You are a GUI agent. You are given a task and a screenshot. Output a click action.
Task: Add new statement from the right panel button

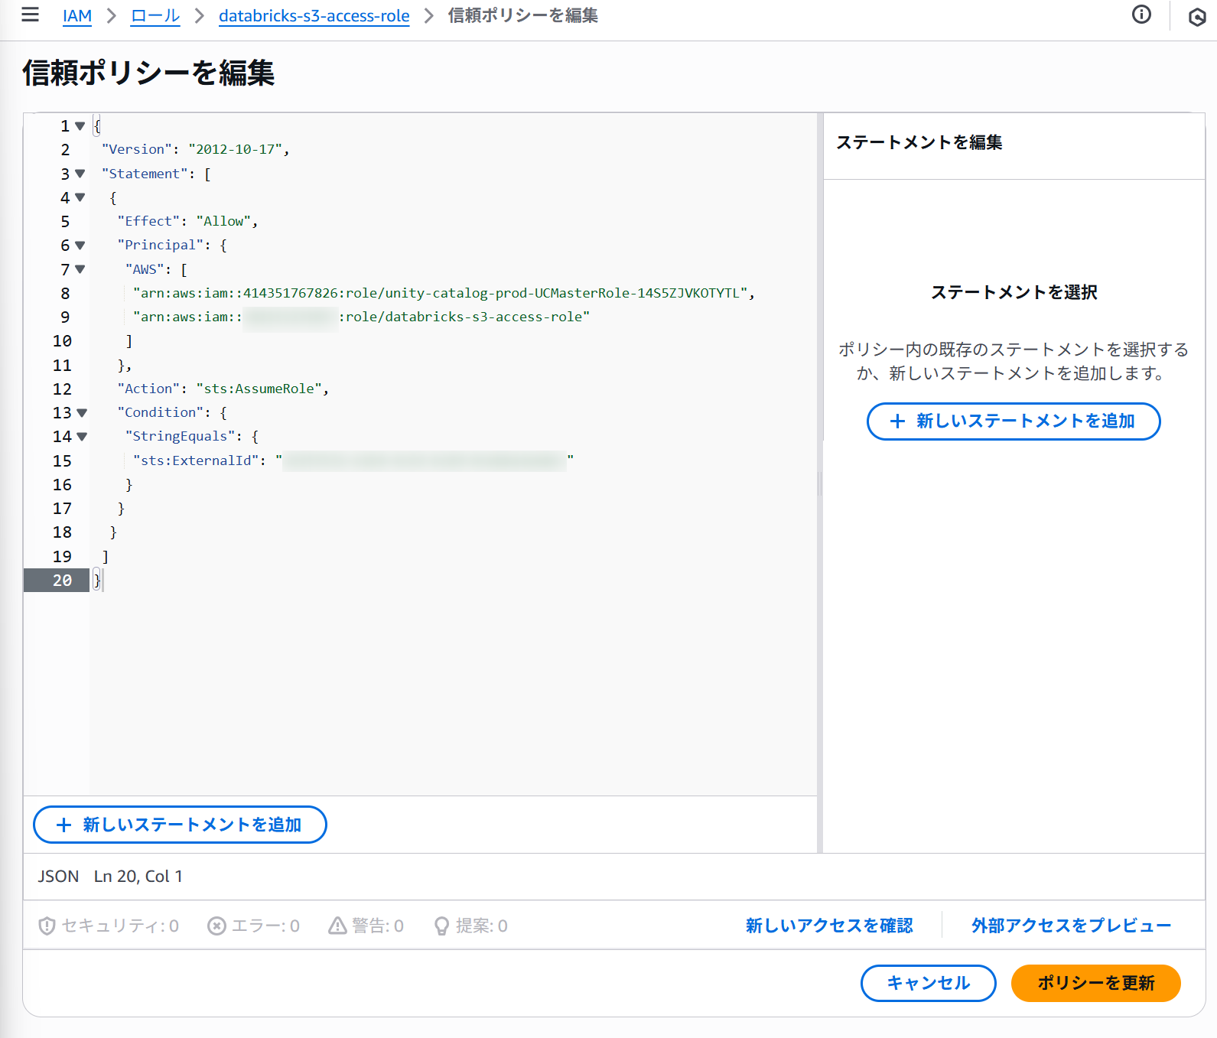pyautogui.click(x=1014, y=421)
